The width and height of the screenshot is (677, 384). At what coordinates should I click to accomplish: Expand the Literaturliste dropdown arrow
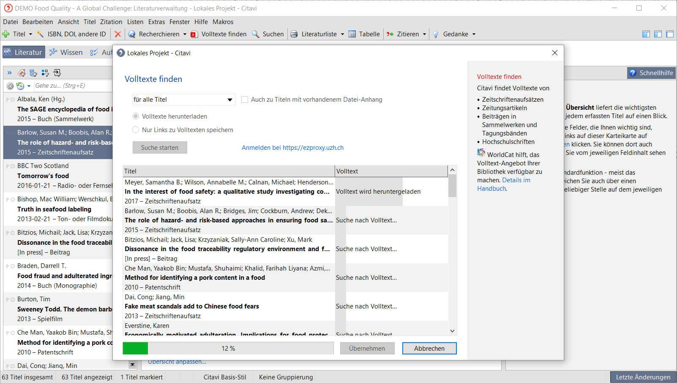342,34
